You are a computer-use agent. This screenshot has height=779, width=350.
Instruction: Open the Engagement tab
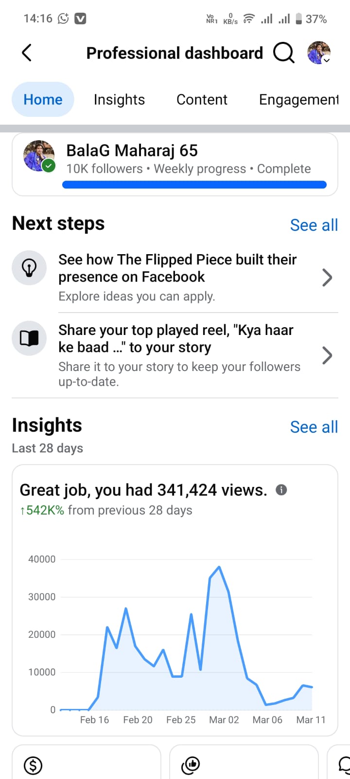pos(298,100)
